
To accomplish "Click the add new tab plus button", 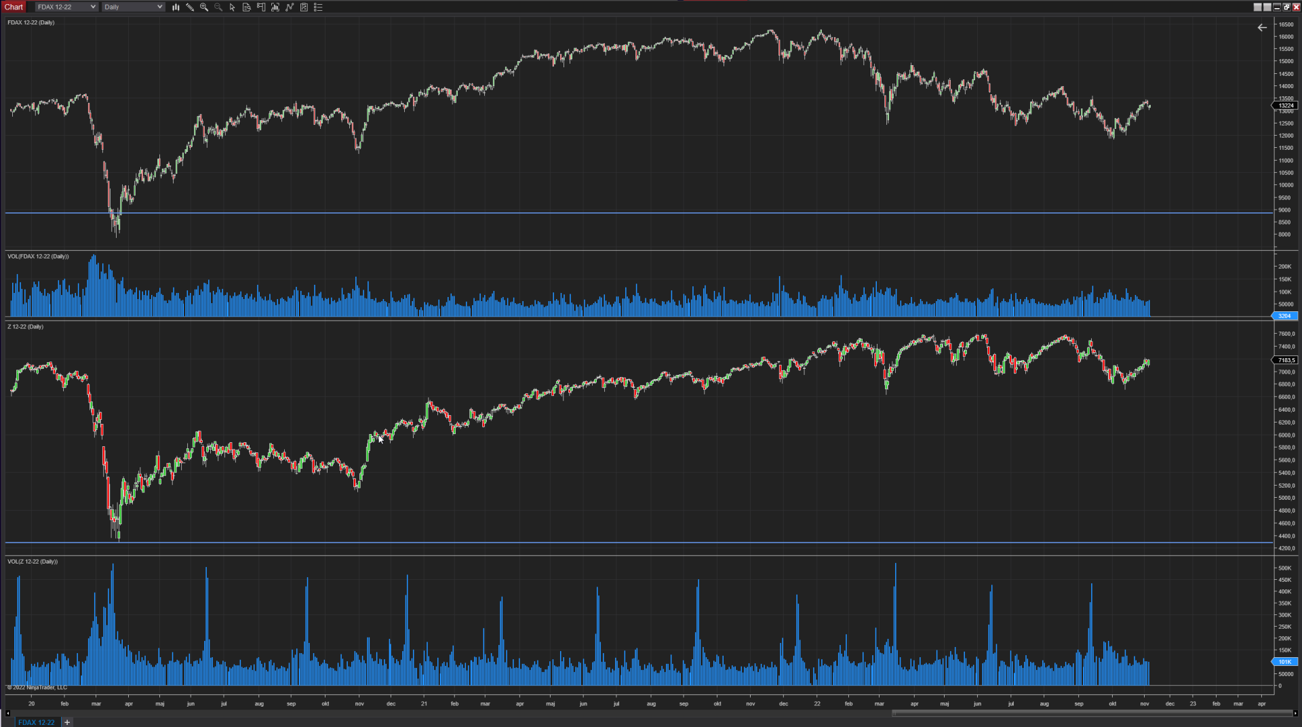I will (x=66, y=722).
